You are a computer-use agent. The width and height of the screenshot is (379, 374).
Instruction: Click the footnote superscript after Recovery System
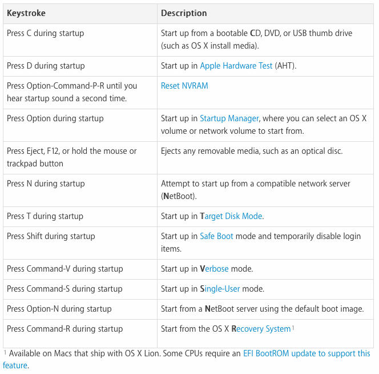pos(293,327)
